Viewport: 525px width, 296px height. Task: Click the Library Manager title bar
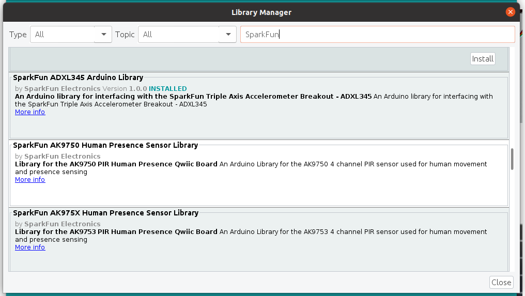(x=261, y=12)
